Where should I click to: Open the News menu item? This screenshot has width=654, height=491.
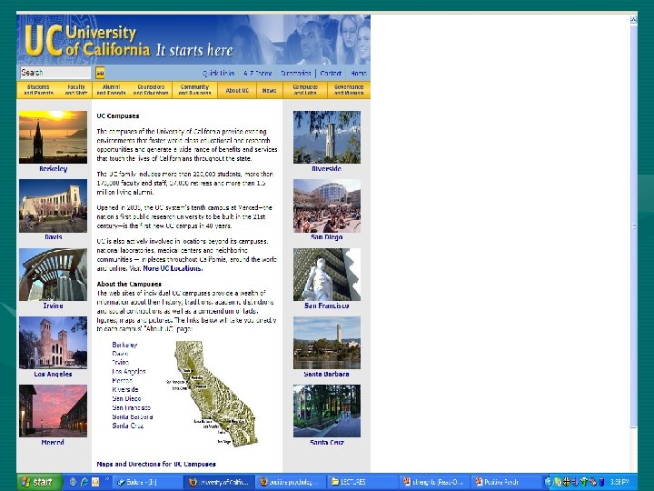[x=269, y=90]
